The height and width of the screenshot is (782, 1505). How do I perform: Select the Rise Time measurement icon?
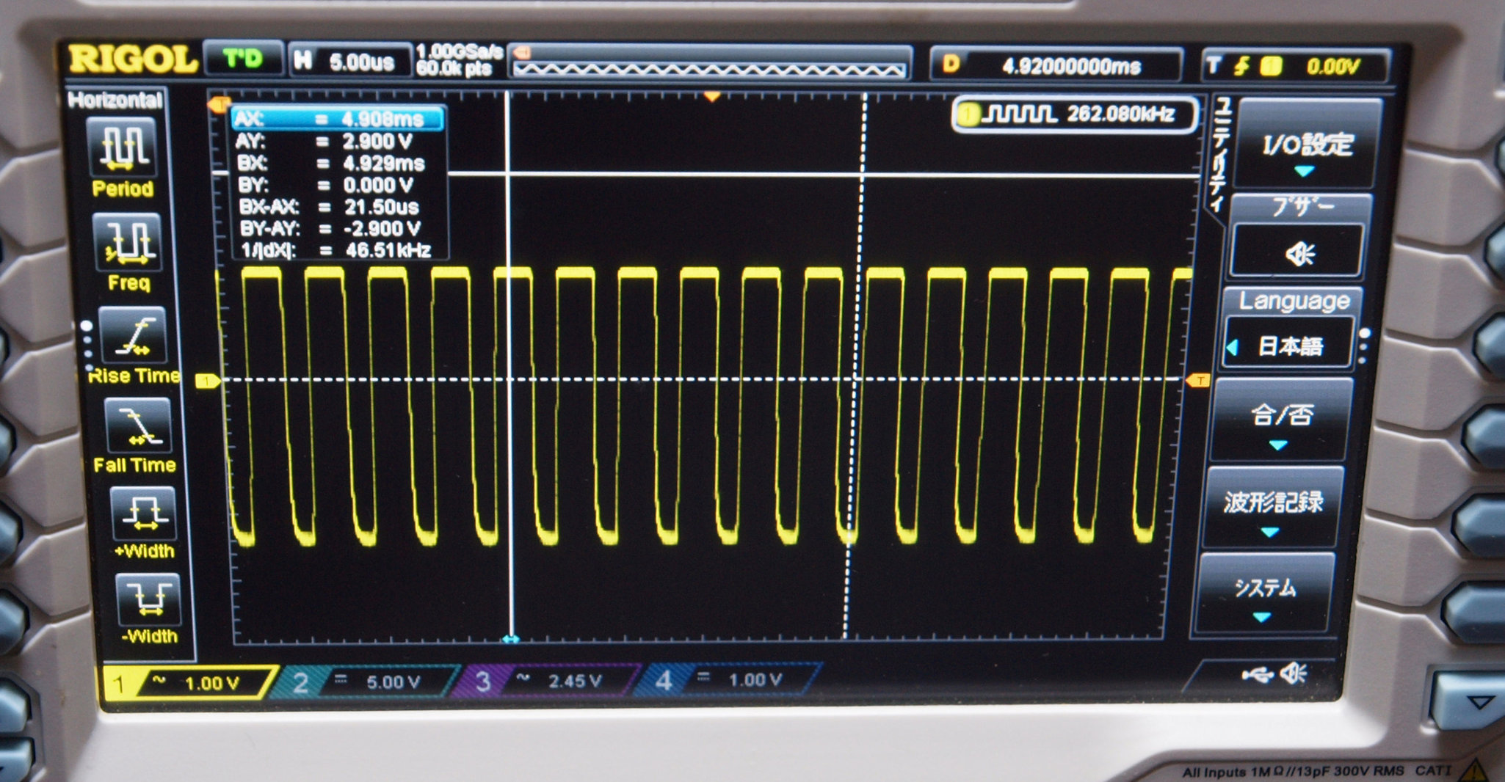(132, 336)
